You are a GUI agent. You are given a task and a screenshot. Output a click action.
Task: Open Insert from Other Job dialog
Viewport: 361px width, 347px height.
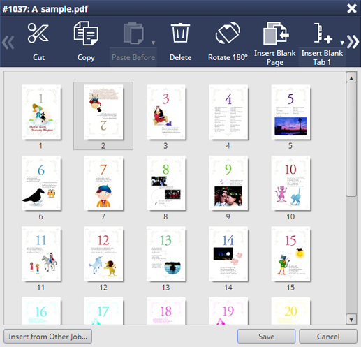pyautogui.click(x=47, y=337)
